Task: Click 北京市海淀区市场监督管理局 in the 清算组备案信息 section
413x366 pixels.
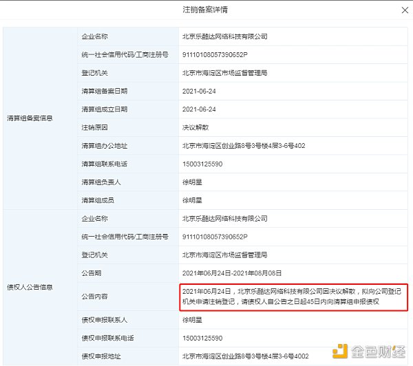Action: pyautogui.click(x=224, y=73)
